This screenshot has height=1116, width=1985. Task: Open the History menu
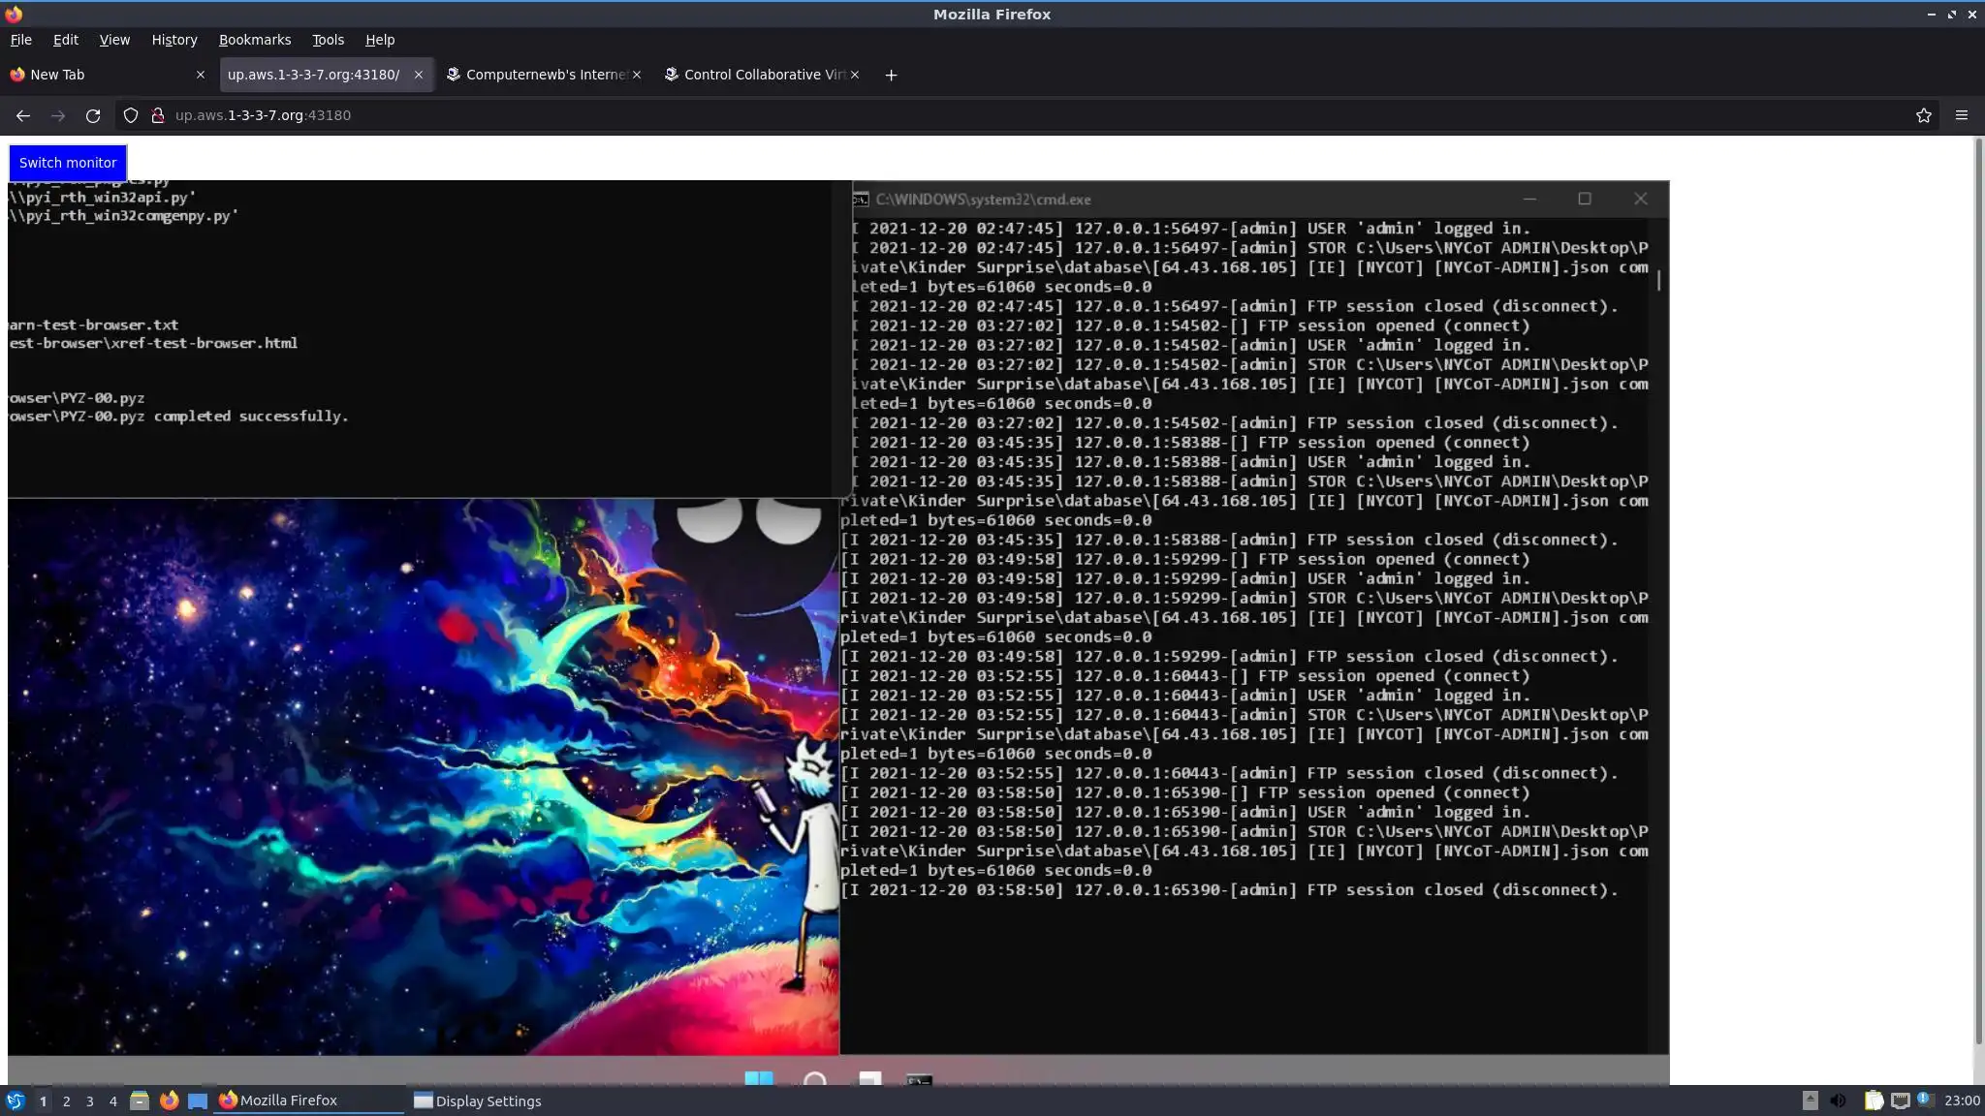[x=174, y=40]
